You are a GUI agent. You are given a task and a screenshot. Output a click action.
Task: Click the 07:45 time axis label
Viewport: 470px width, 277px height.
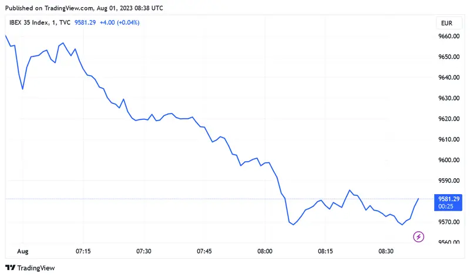pos(204,251)
